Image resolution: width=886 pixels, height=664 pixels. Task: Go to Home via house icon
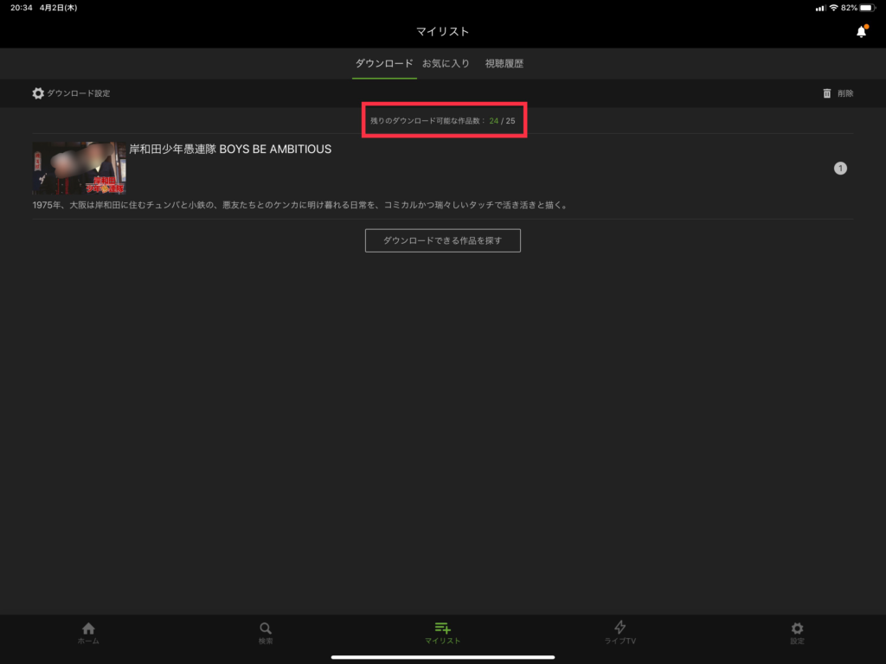coord(88,628)
